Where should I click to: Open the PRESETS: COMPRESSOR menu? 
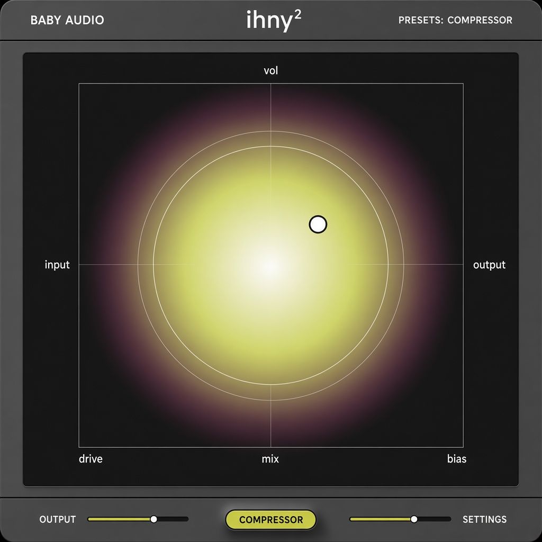pyautogui.click(x=455, y=20)
